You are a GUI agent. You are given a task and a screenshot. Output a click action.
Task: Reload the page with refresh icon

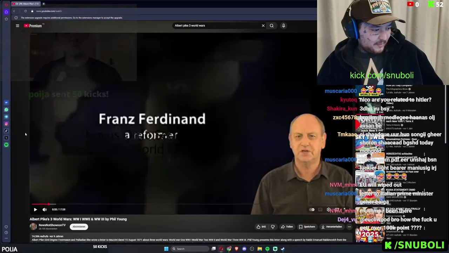coord(26,11)
